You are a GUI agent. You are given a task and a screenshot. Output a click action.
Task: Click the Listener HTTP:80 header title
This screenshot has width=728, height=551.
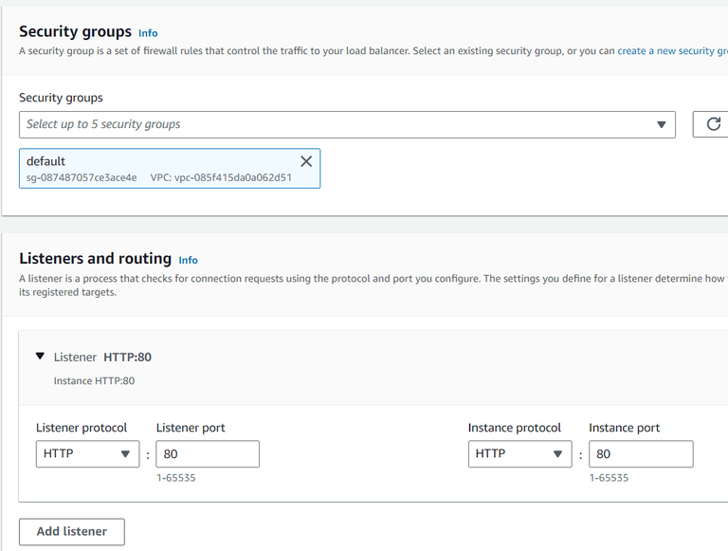[102, 358]
